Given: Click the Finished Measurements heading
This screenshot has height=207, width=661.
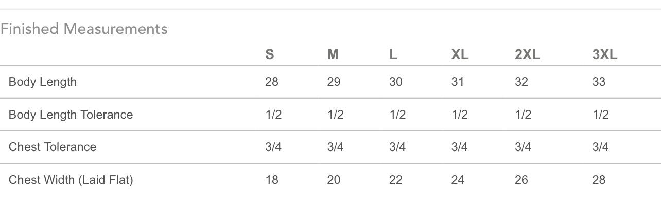Looking at the screenshot, I should click(84, 29).
